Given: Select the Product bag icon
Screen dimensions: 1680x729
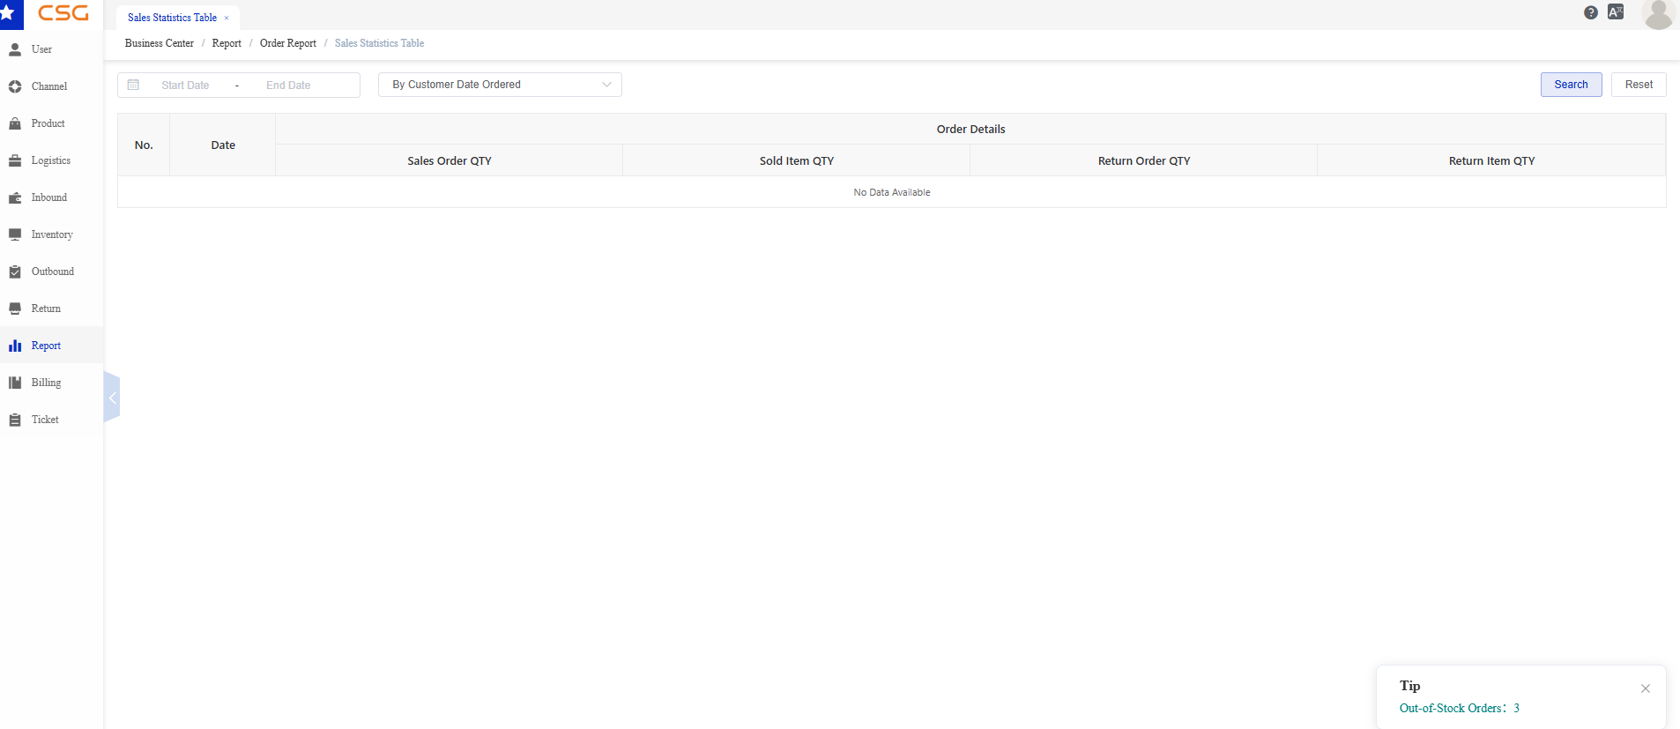Looking at the screenshot, I should pyautogui.click(x=15, y=123).
